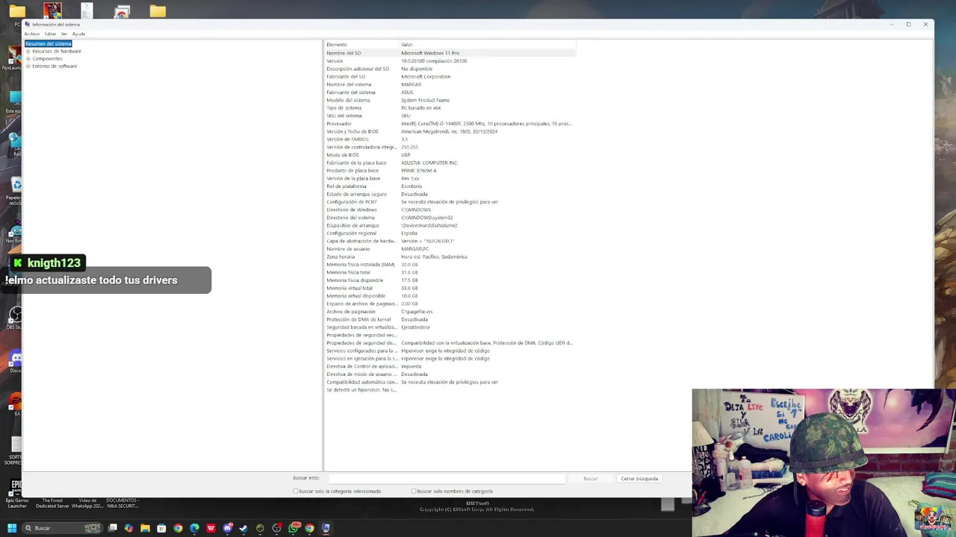
Task: Click the System Information title bar icon
Action: [28, 25]
